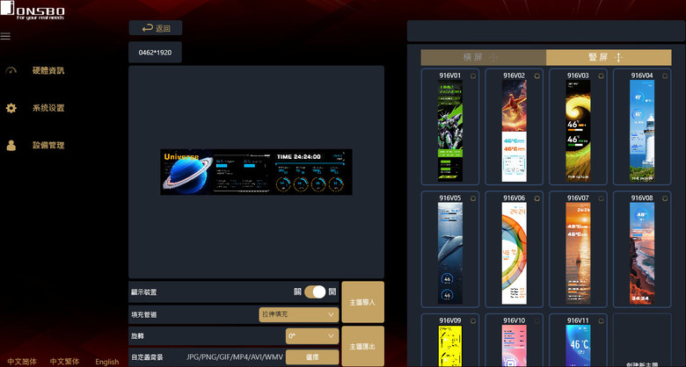Toggle the 顯示裝置 on/off switch

click(x=316, y=291)
